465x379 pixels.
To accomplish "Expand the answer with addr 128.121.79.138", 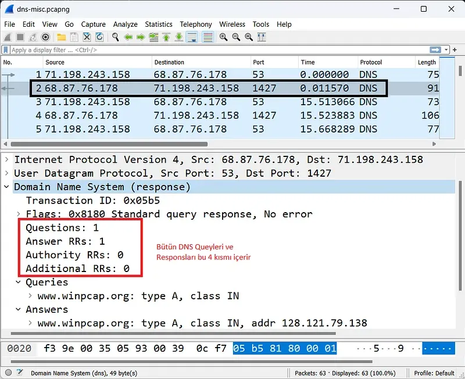I will coord(30,323).
